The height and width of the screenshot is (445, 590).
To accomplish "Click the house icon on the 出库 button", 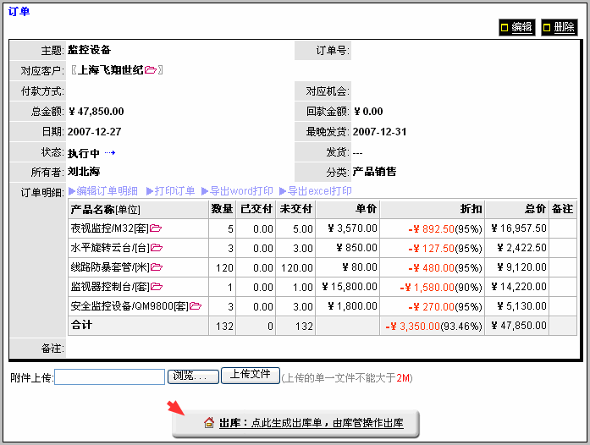I will coord(209,422).
